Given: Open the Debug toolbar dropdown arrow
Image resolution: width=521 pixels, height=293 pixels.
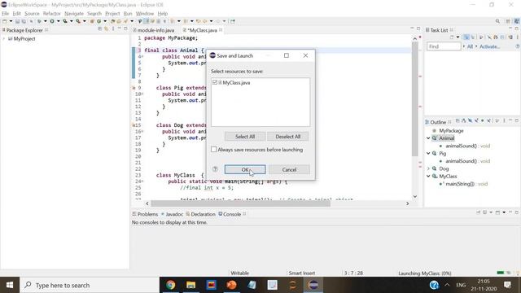Looking at the screenshot, I should (x=46, y=21).
